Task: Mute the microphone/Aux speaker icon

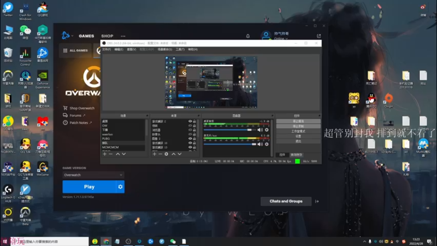Action: click(x=260, y=144)
